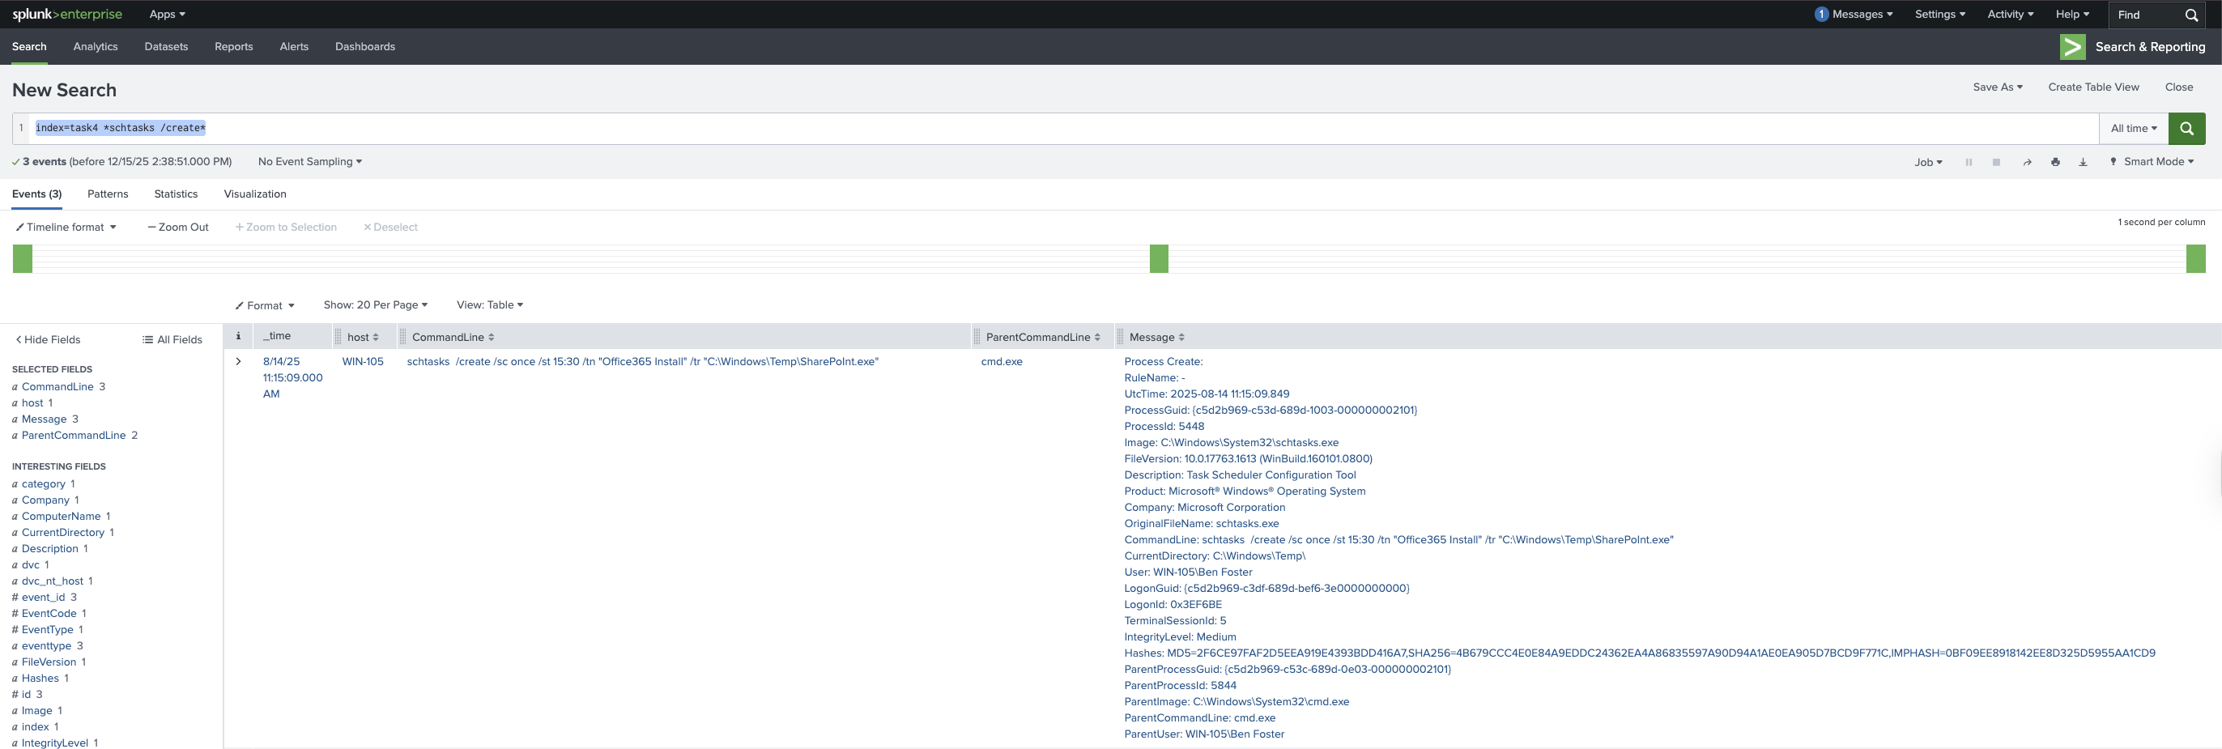Open the Settings menu
Image resolution: width=2222 pixels, height=749 pixels.
pyautogui.click(x=1940, y=14)
